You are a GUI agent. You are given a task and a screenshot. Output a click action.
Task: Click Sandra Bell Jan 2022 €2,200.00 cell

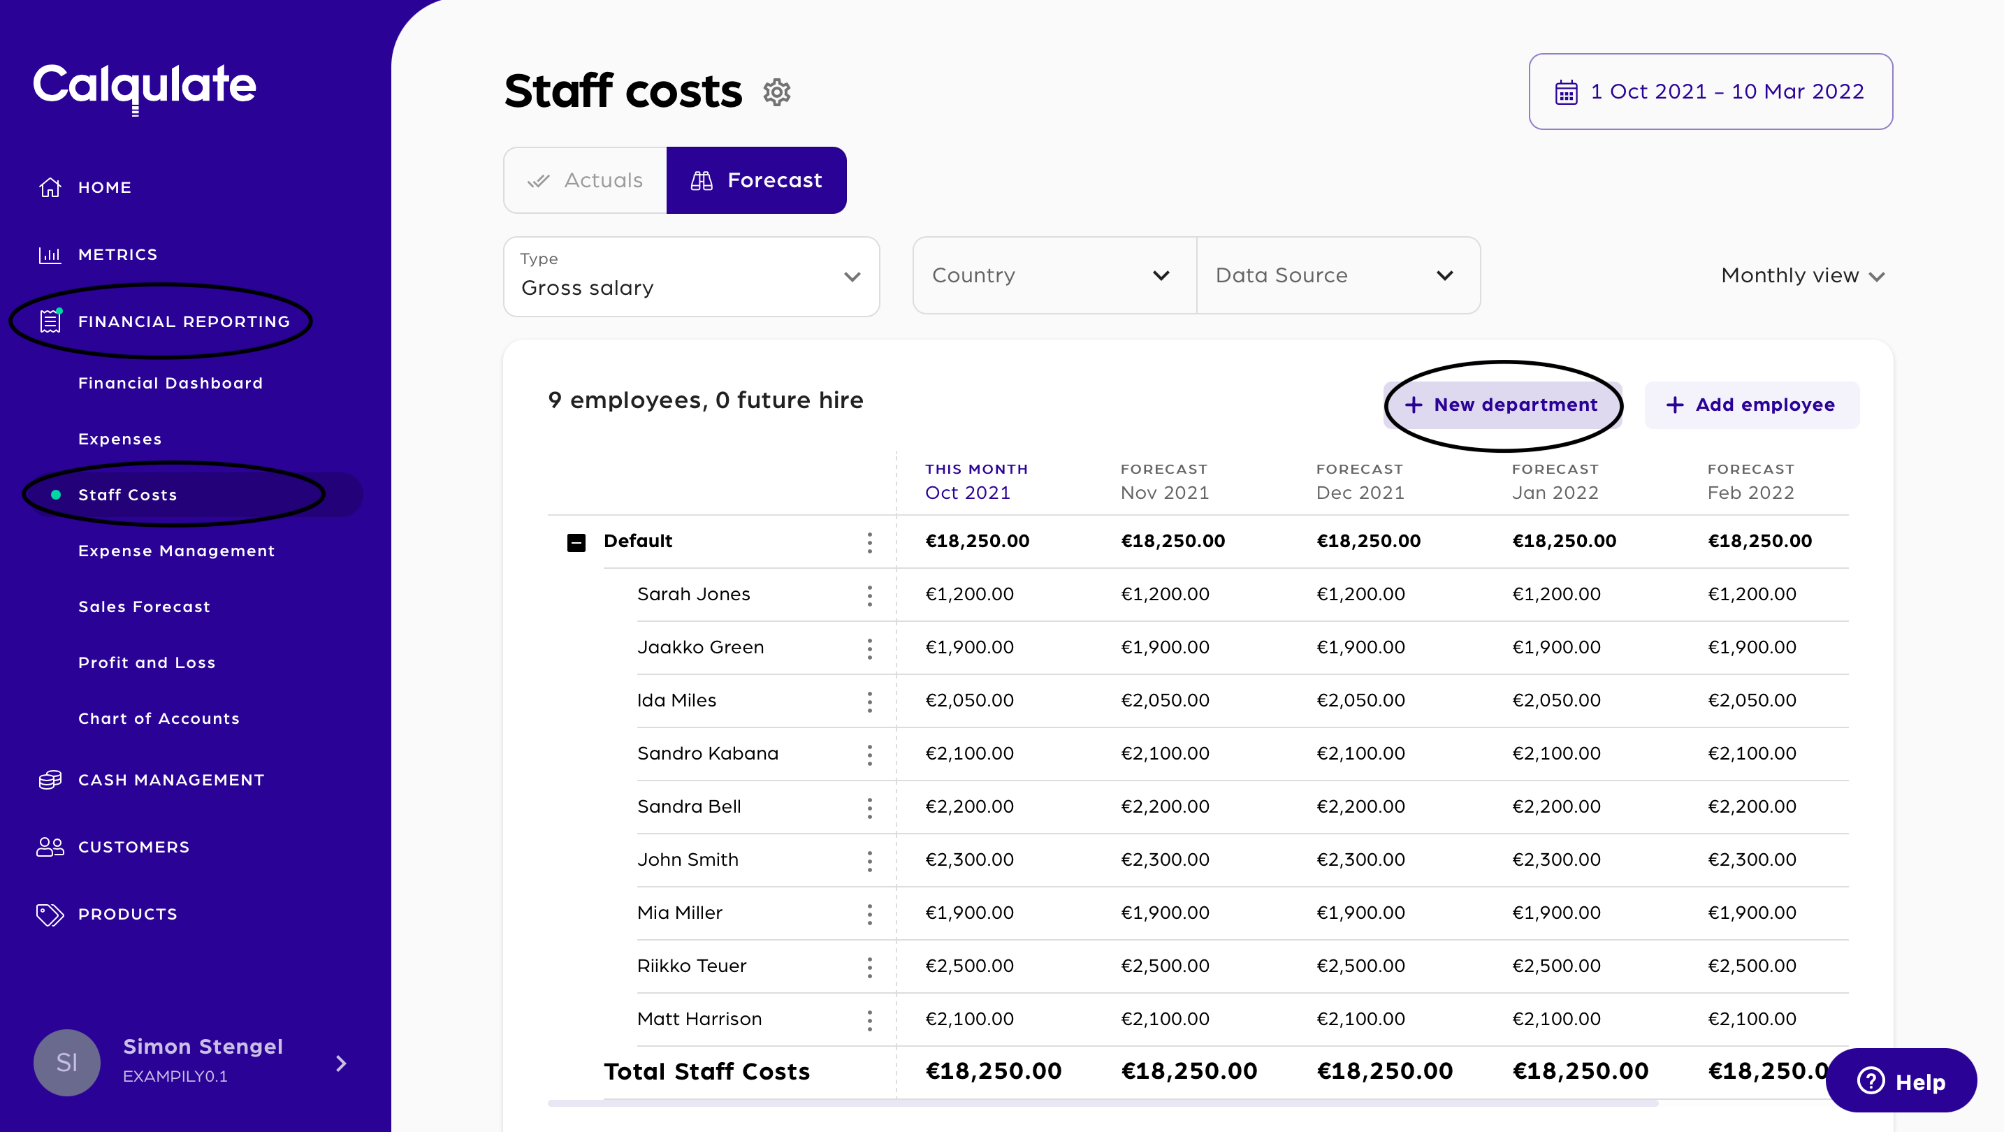coord(1556,806)
